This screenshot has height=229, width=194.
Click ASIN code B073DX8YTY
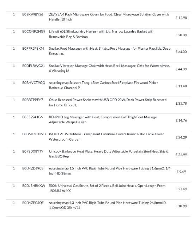coord(33,151)
